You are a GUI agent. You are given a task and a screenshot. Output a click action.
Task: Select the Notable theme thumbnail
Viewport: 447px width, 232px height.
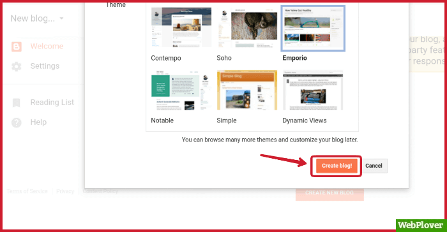(181, 91)
